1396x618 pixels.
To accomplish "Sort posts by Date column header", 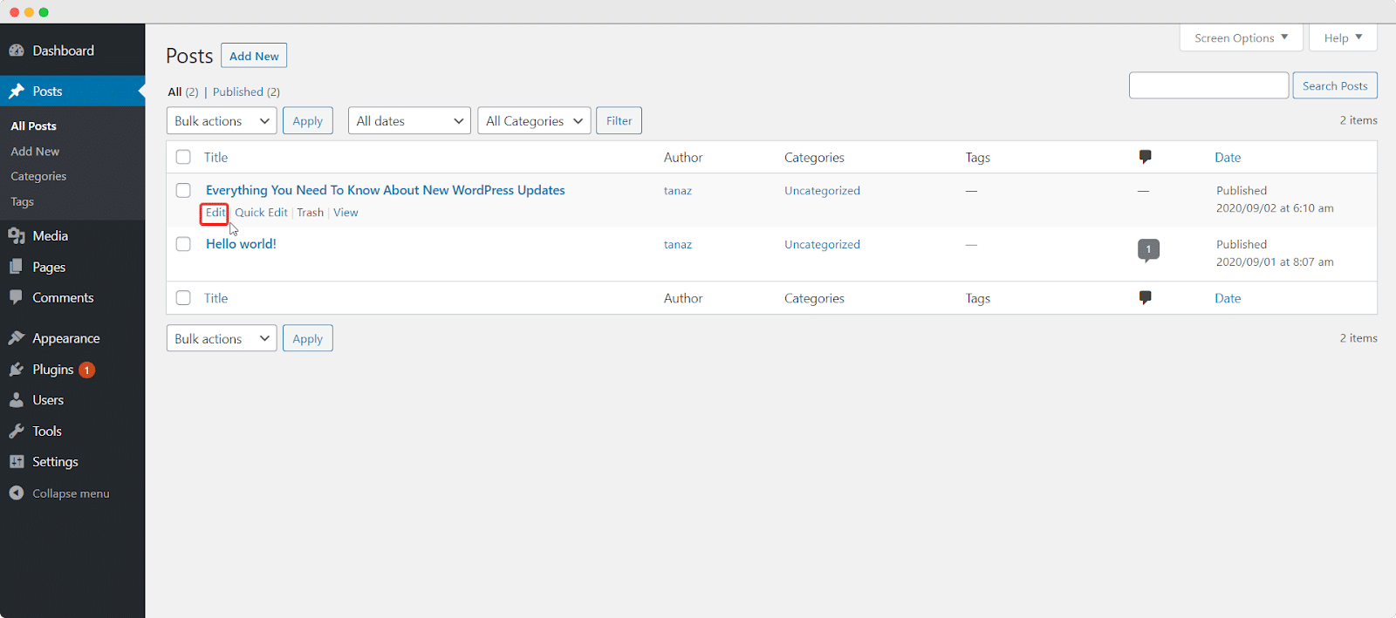I will coord(1228,158).
